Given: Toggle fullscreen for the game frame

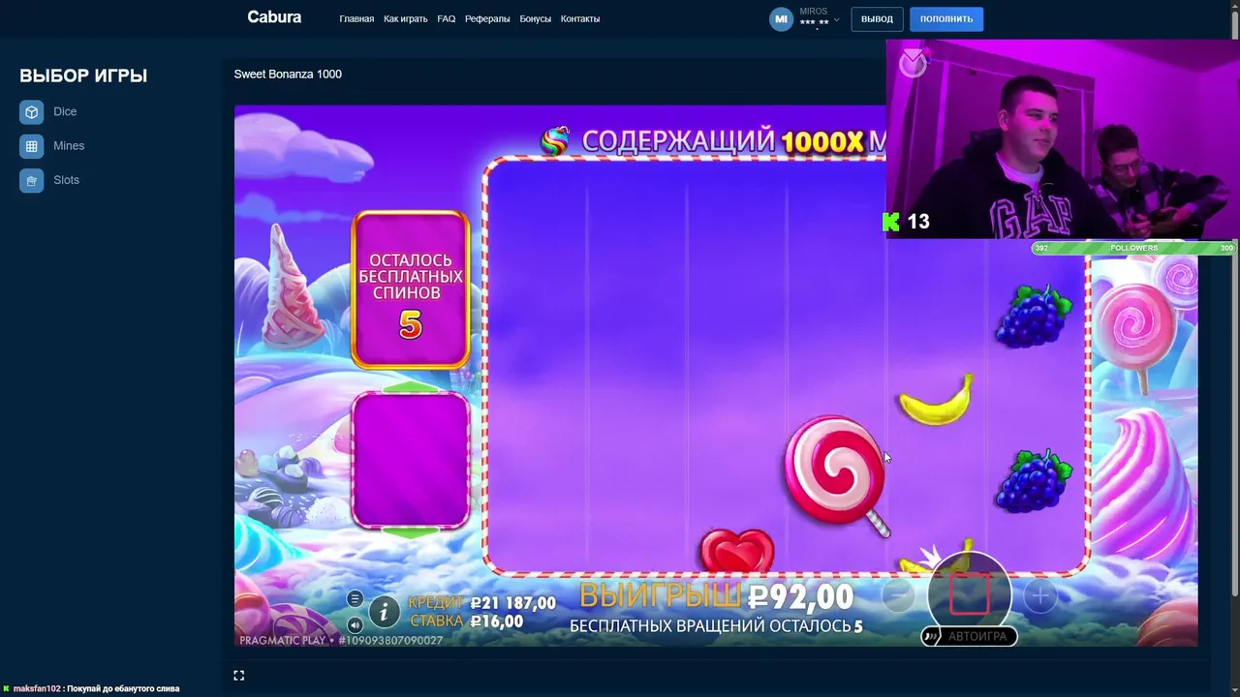Looking at the screenshot, I should pos(239,676).
